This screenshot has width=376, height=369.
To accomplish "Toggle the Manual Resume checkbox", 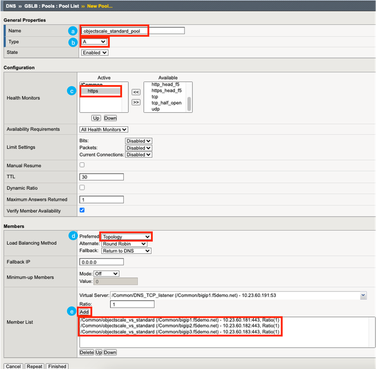I will point(82,165).
